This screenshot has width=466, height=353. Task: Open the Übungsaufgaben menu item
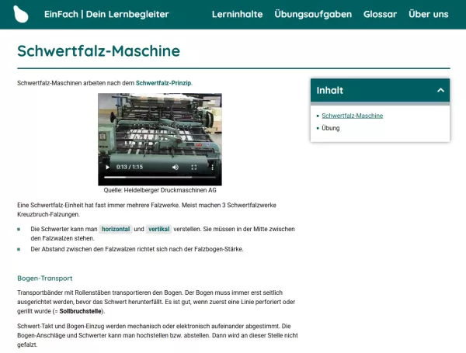tap(313, 14)
